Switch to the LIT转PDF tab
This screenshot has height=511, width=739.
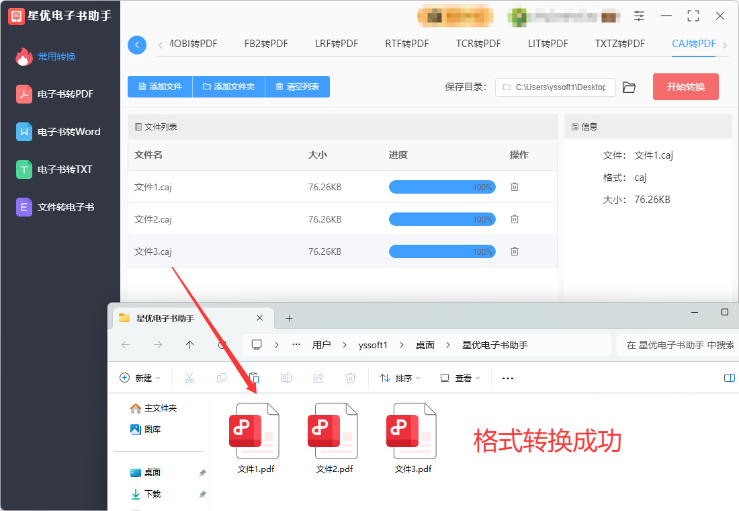click(548, 44)
